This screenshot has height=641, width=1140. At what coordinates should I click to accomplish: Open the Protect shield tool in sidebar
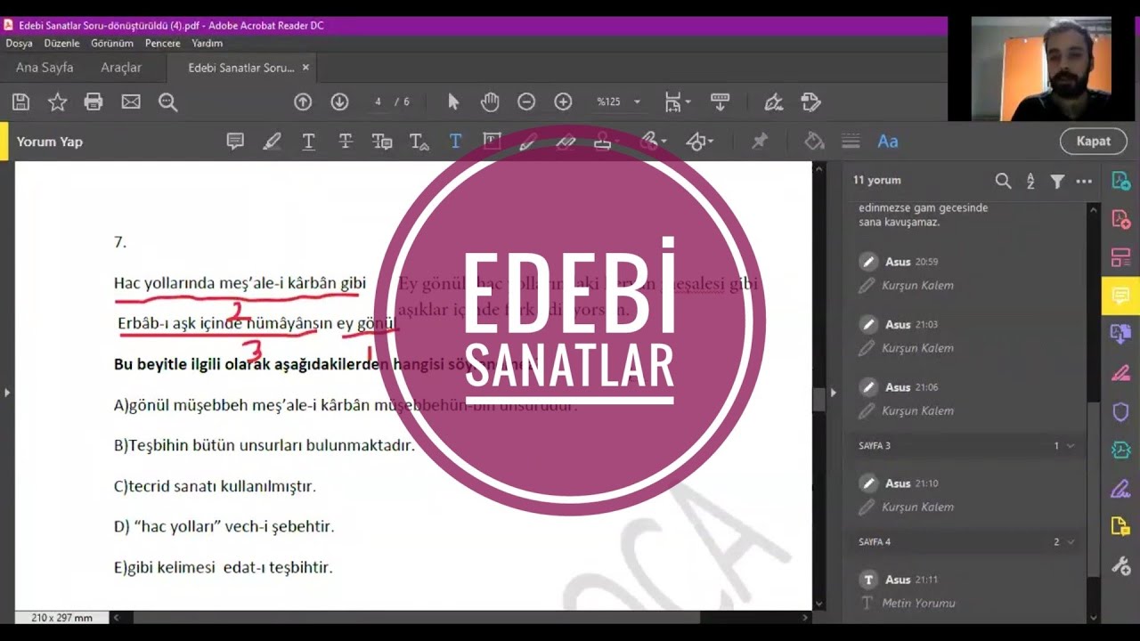click(x=1120, y=412)
